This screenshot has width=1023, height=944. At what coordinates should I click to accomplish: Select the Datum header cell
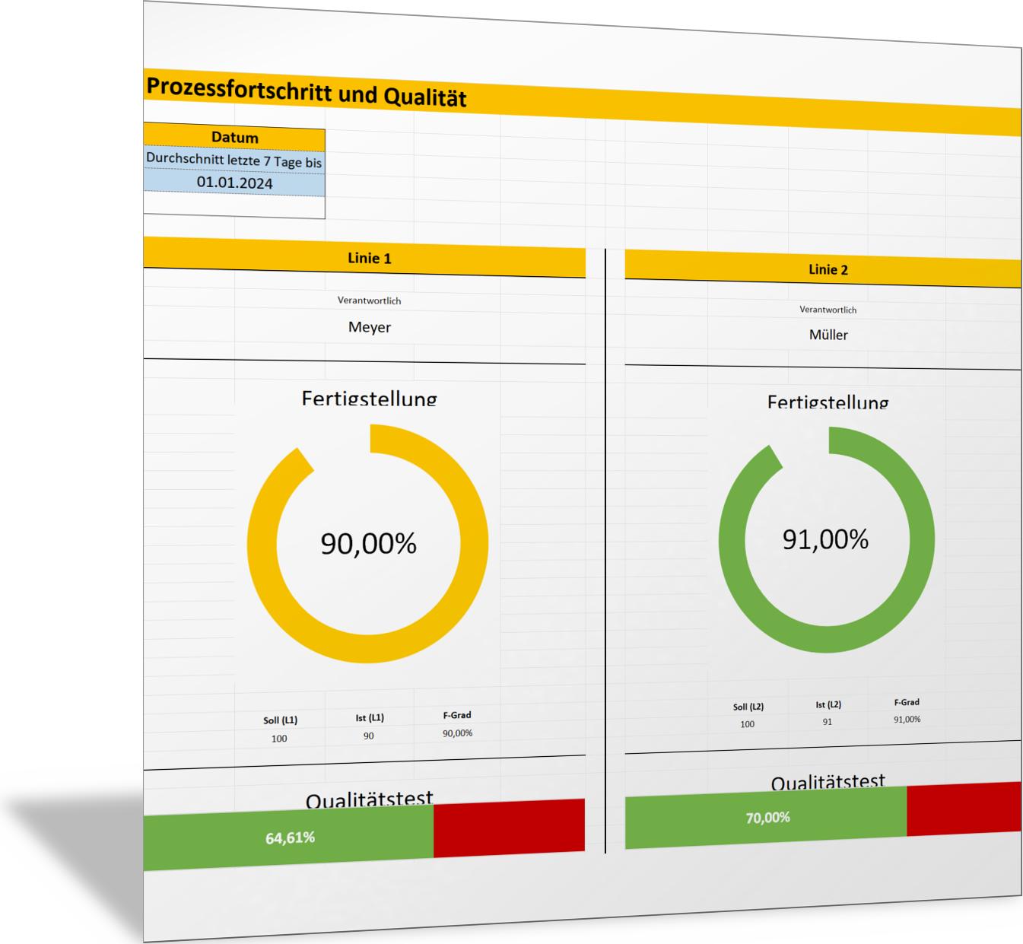[234, 138]
